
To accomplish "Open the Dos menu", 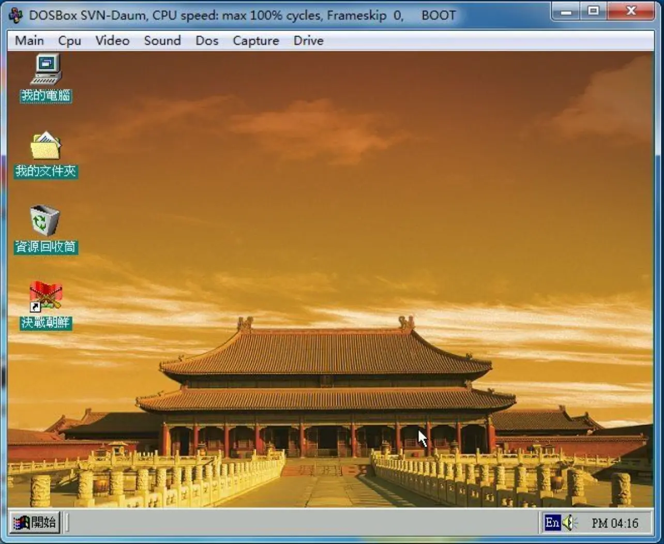I will (x=207, y=40).
